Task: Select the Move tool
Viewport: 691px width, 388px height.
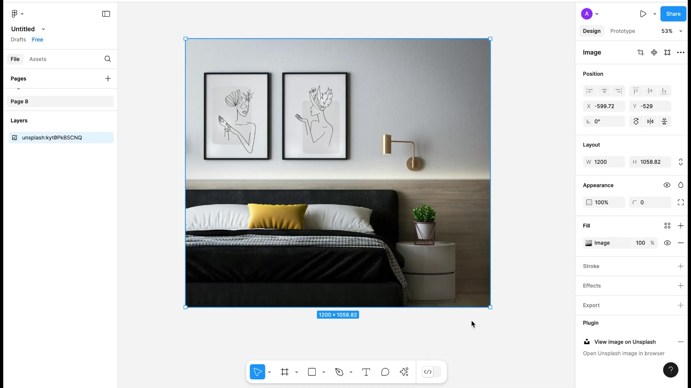Action: point(257,372)
